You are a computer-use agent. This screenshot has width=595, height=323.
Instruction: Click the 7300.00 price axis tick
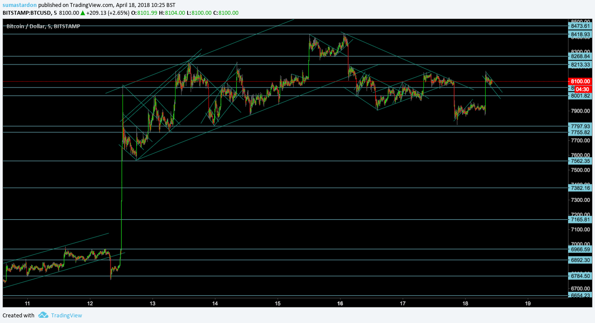click(581, 200)
